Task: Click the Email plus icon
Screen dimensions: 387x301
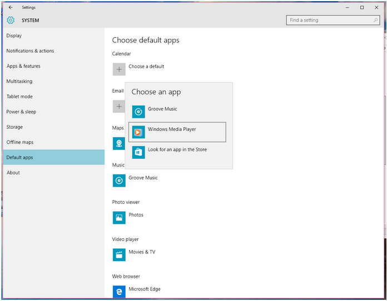Action: [x=119, y=107]
